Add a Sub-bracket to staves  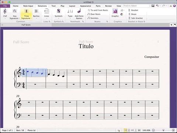coord(136,18)
